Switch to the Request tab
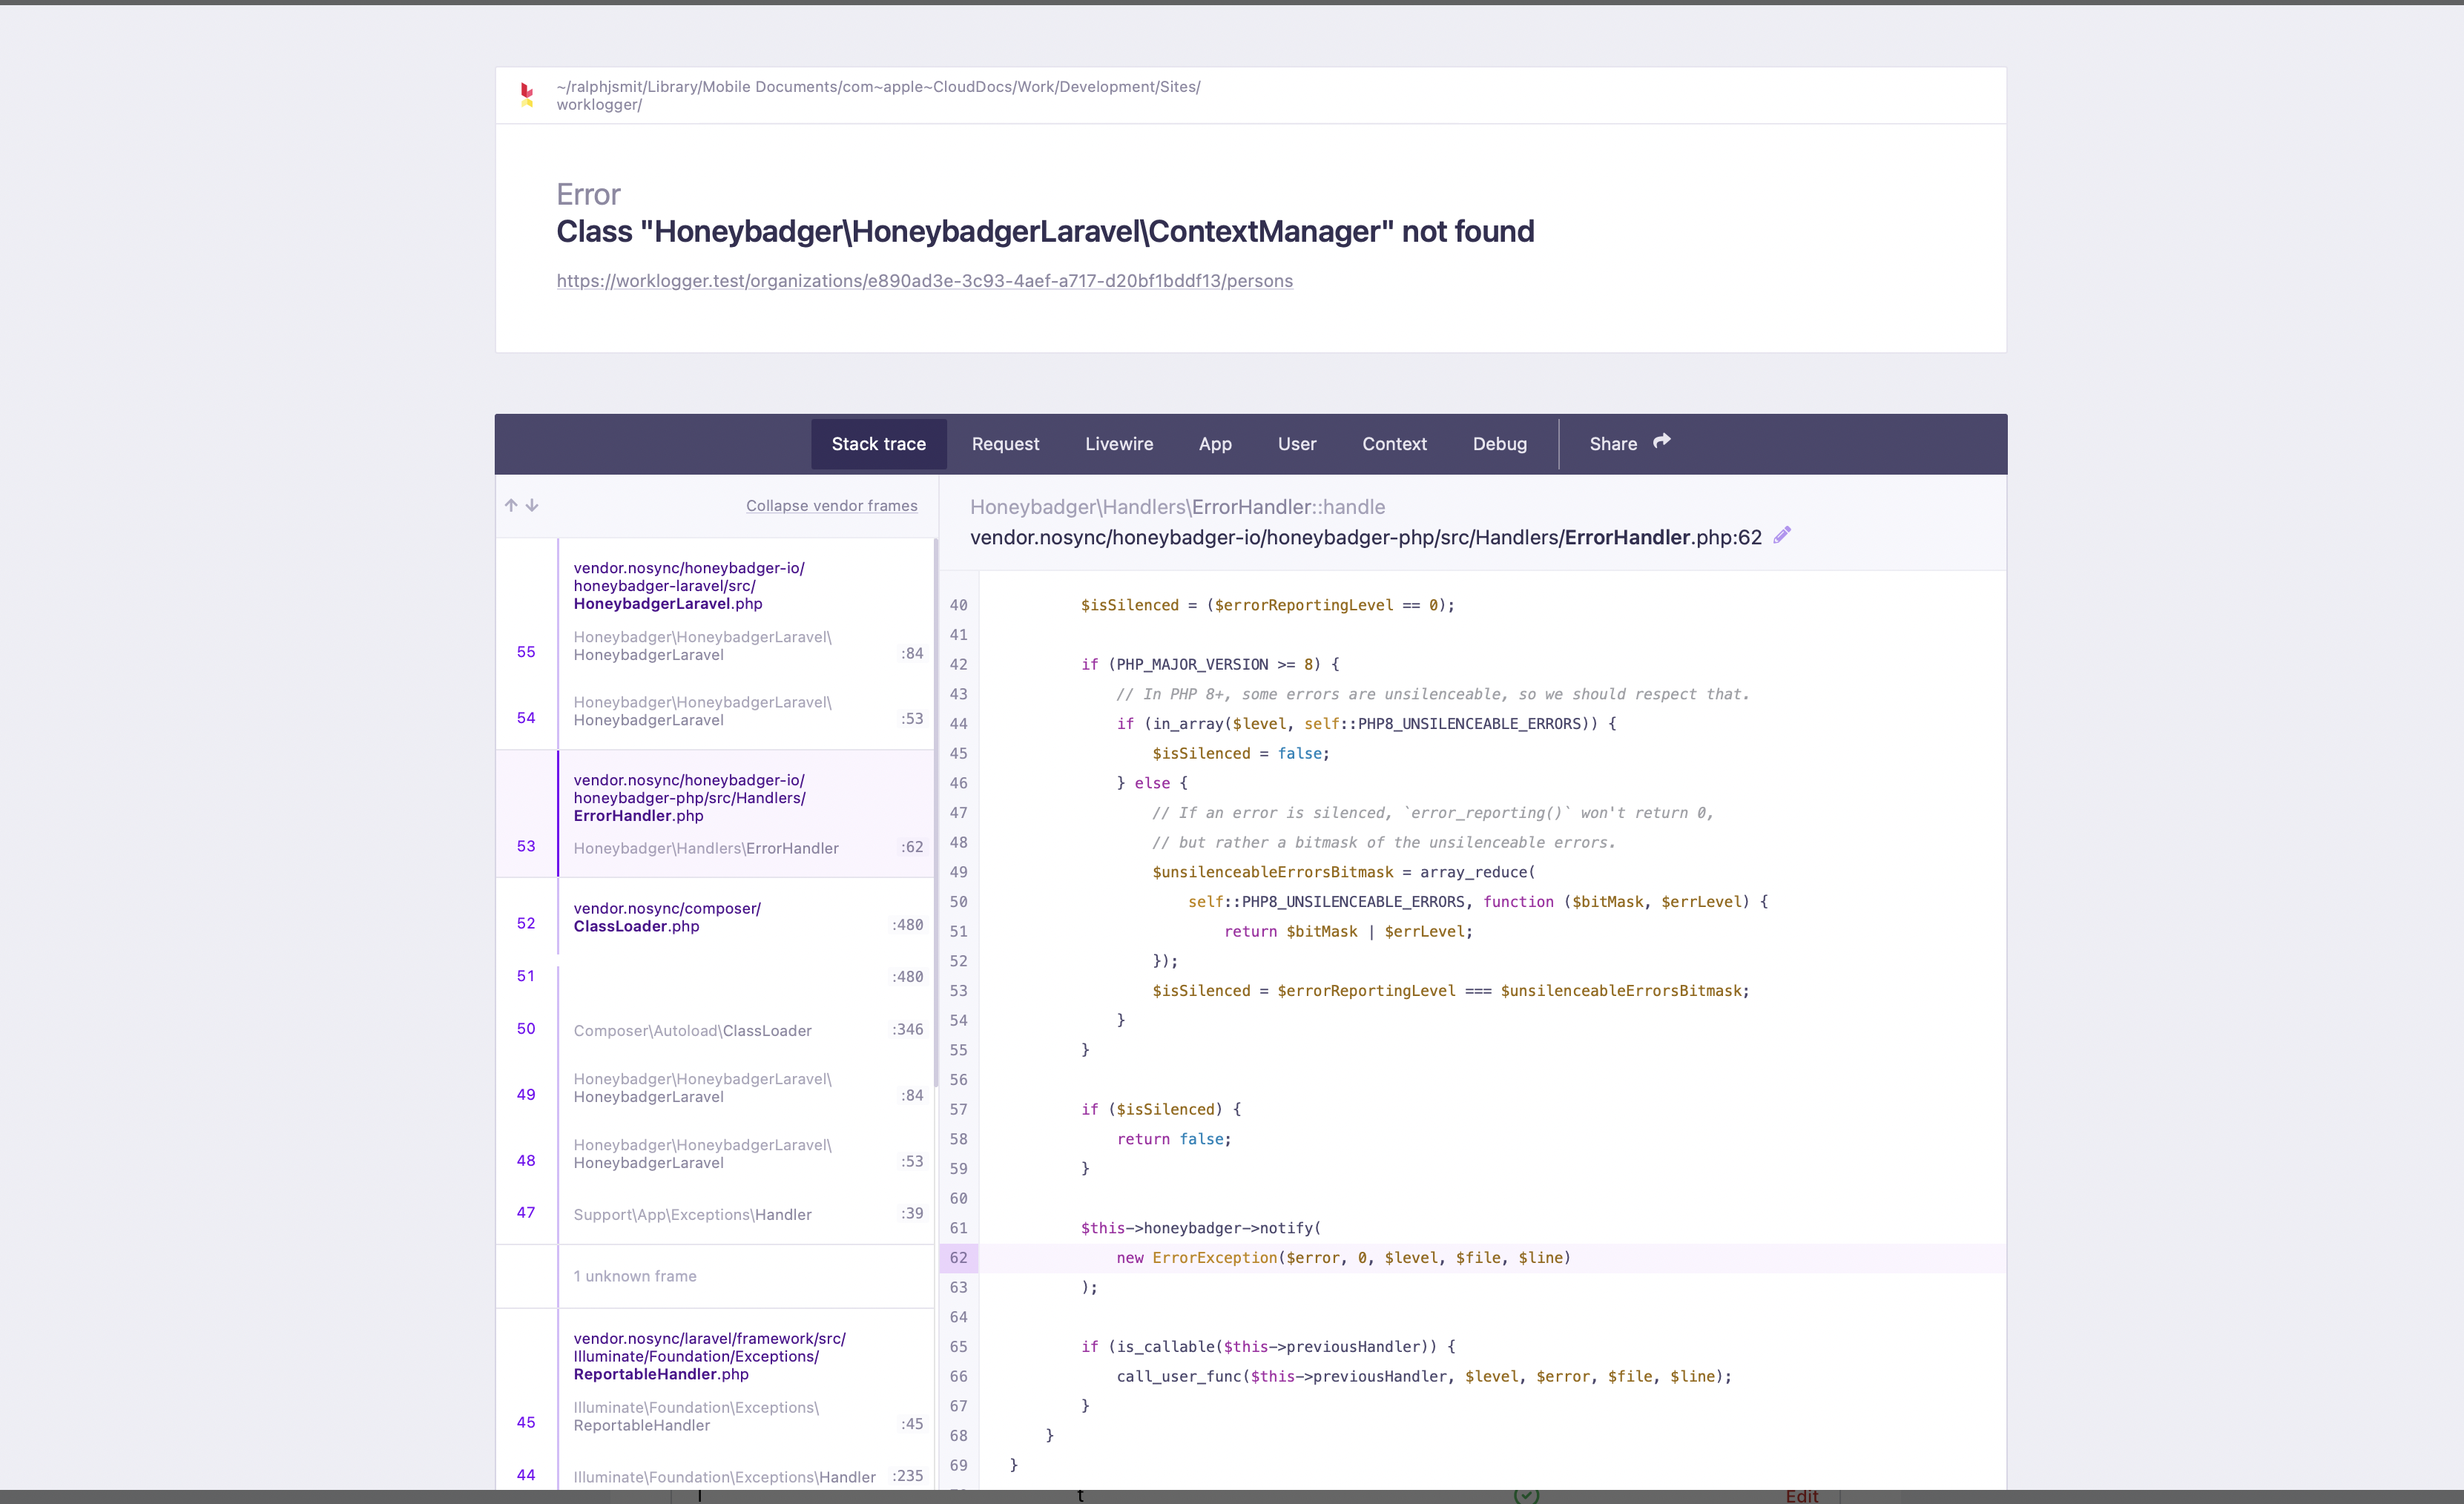 coord(1005,444)
